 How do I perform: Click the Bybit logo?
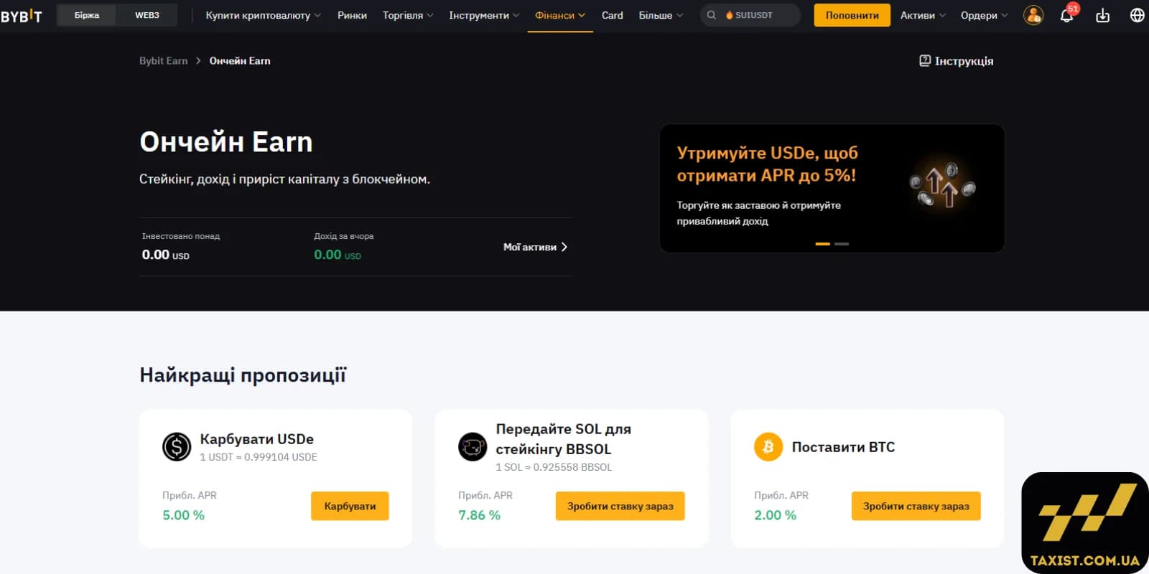(22, 16)
